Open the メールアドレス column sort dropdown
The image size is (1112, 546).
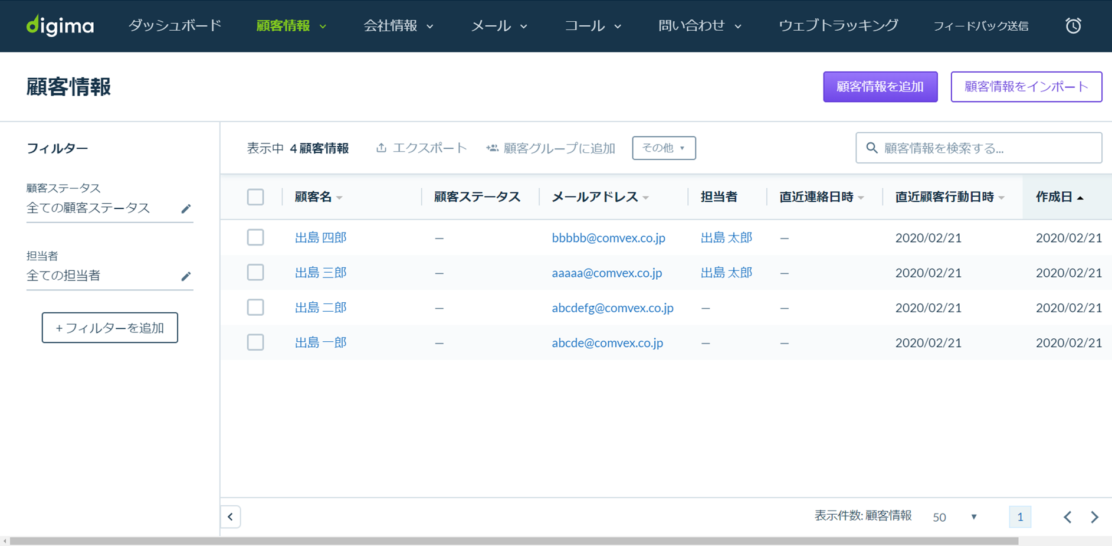point(646,198)
